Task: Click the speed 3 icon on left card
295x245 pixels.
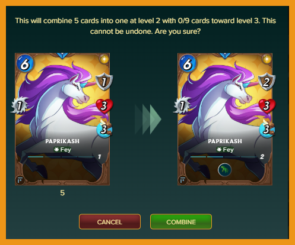Action: click(104, 129)
